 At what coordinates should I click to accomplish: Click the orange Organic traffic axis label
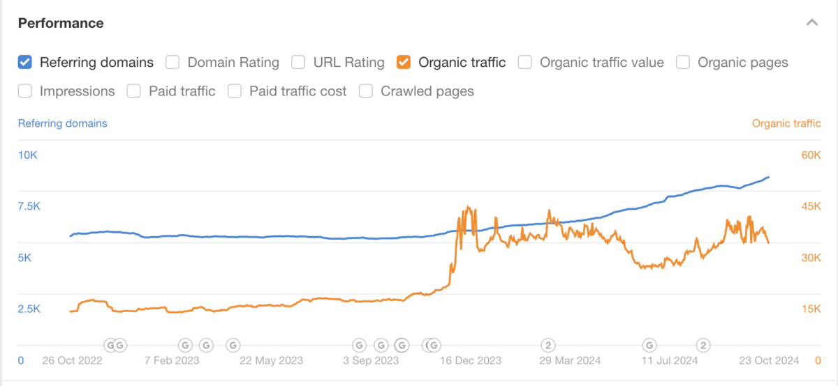[x=786, y=123]
